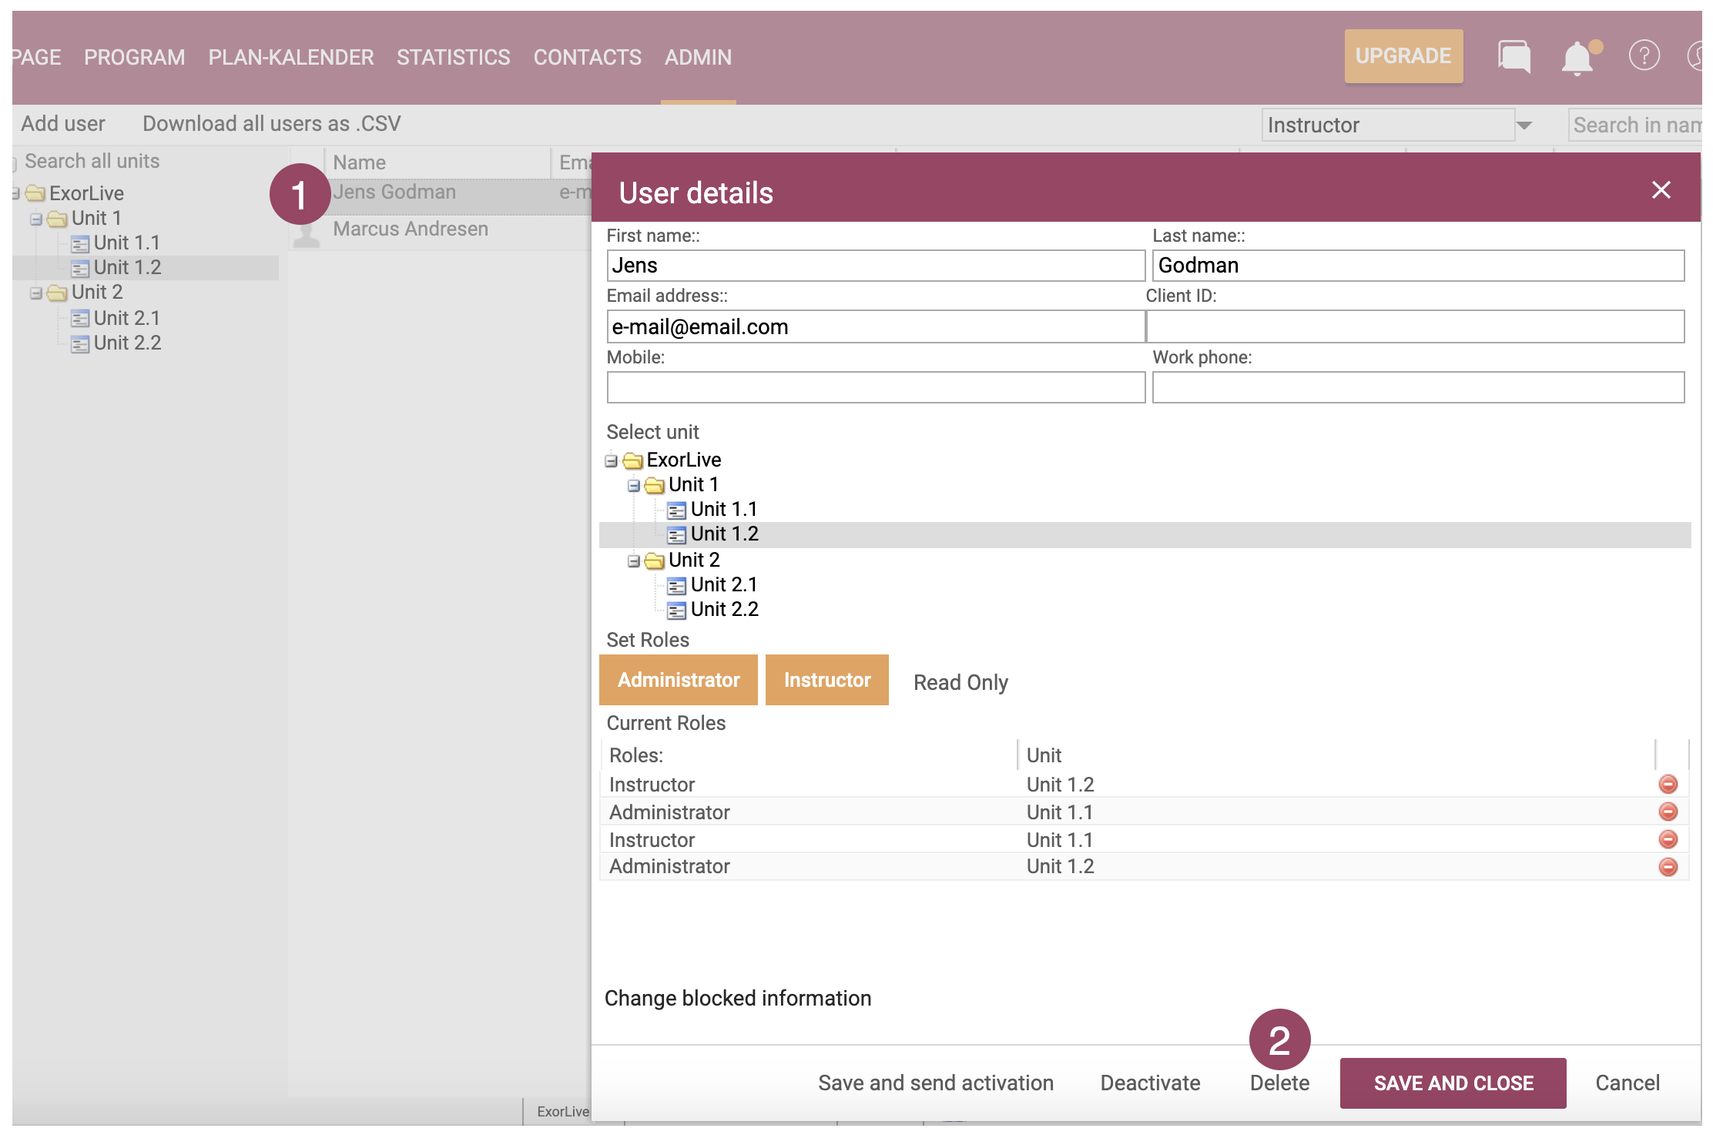Select Unit 1.1 in Select unit tree

724,509
